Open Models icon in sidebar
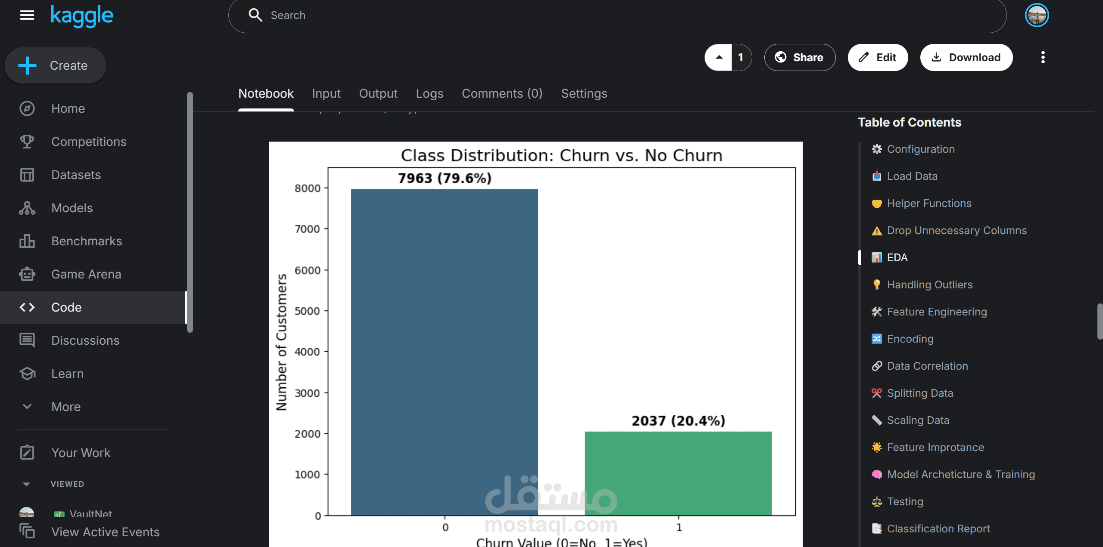This screenshot has height=547, width=1103. click(27, 208)
